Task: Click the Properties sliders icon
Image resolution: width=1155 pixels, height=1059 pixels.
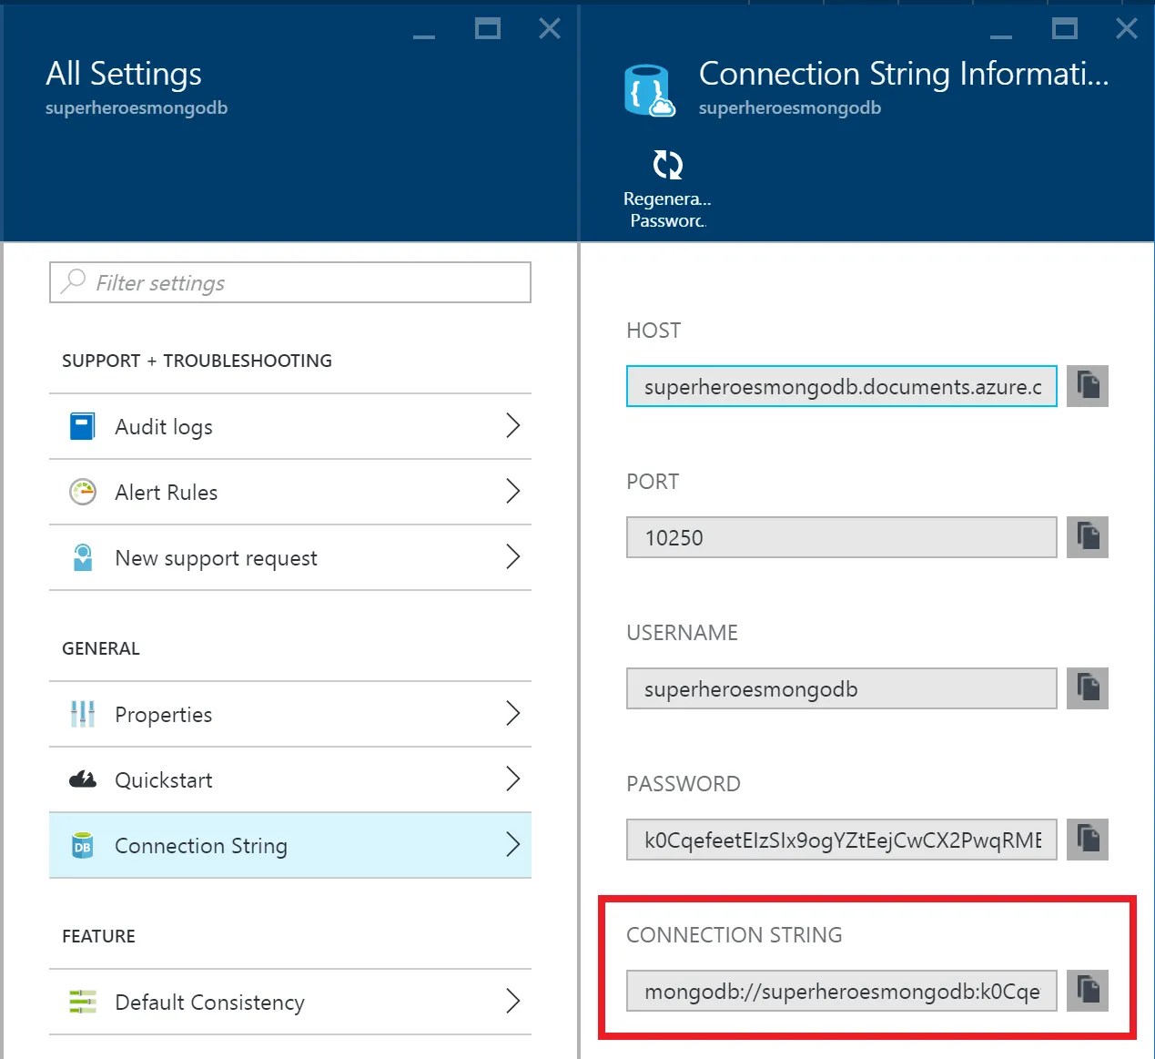Action: click(83, 714)
